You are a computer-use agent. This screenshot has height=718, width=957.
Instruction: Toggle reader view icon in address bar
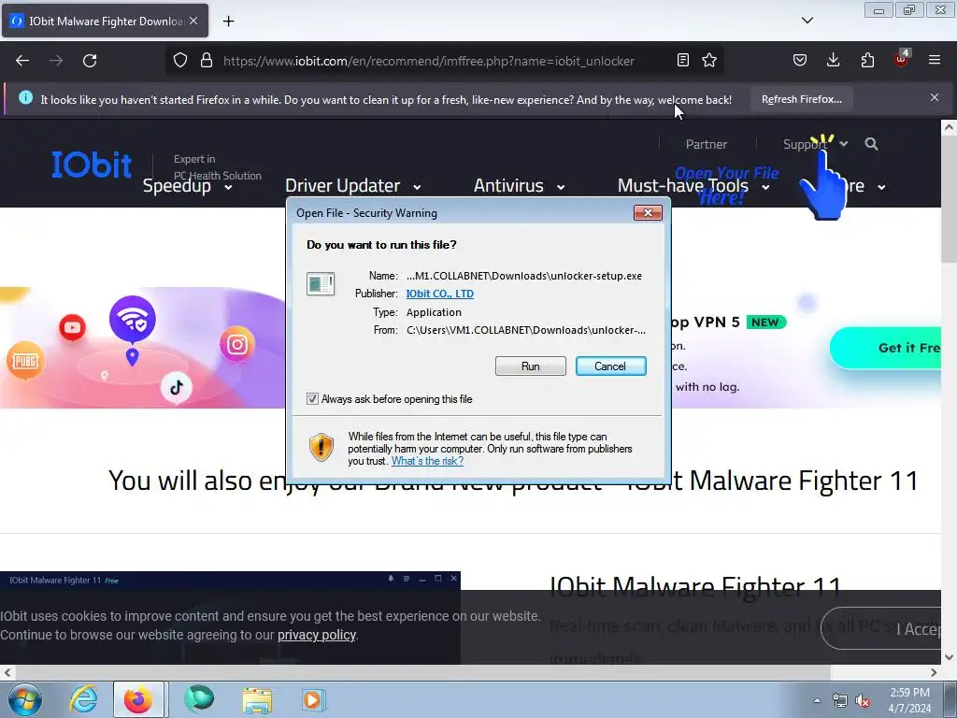pyautogui.click(x=683, y=60)
